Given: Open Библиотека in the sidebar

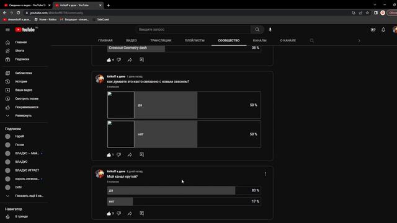Looking at the screenshot, I should point(24,73).
